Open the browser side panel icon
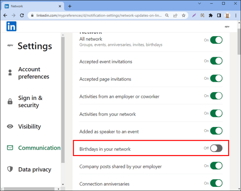This screenshot has width=241, height=191. [219, 15]
